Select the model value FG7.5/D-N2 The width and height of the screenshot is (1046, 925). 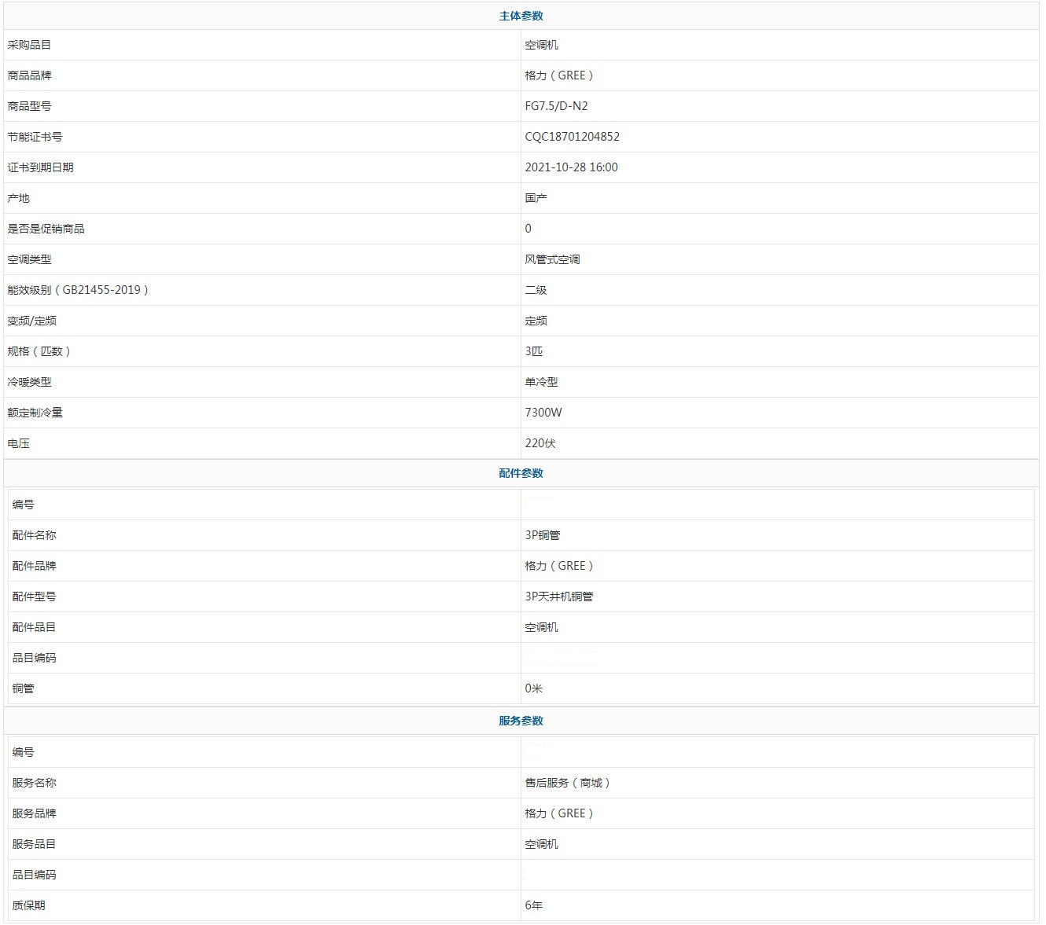(x=556, y=106)
